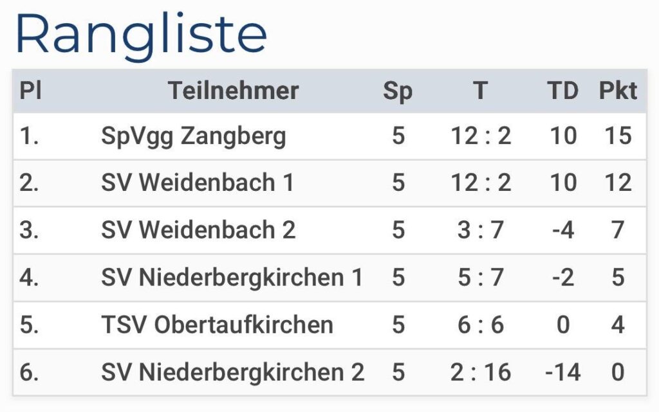Select the rank 1. placement cell

pyautogui.click(x=30, y=136)
